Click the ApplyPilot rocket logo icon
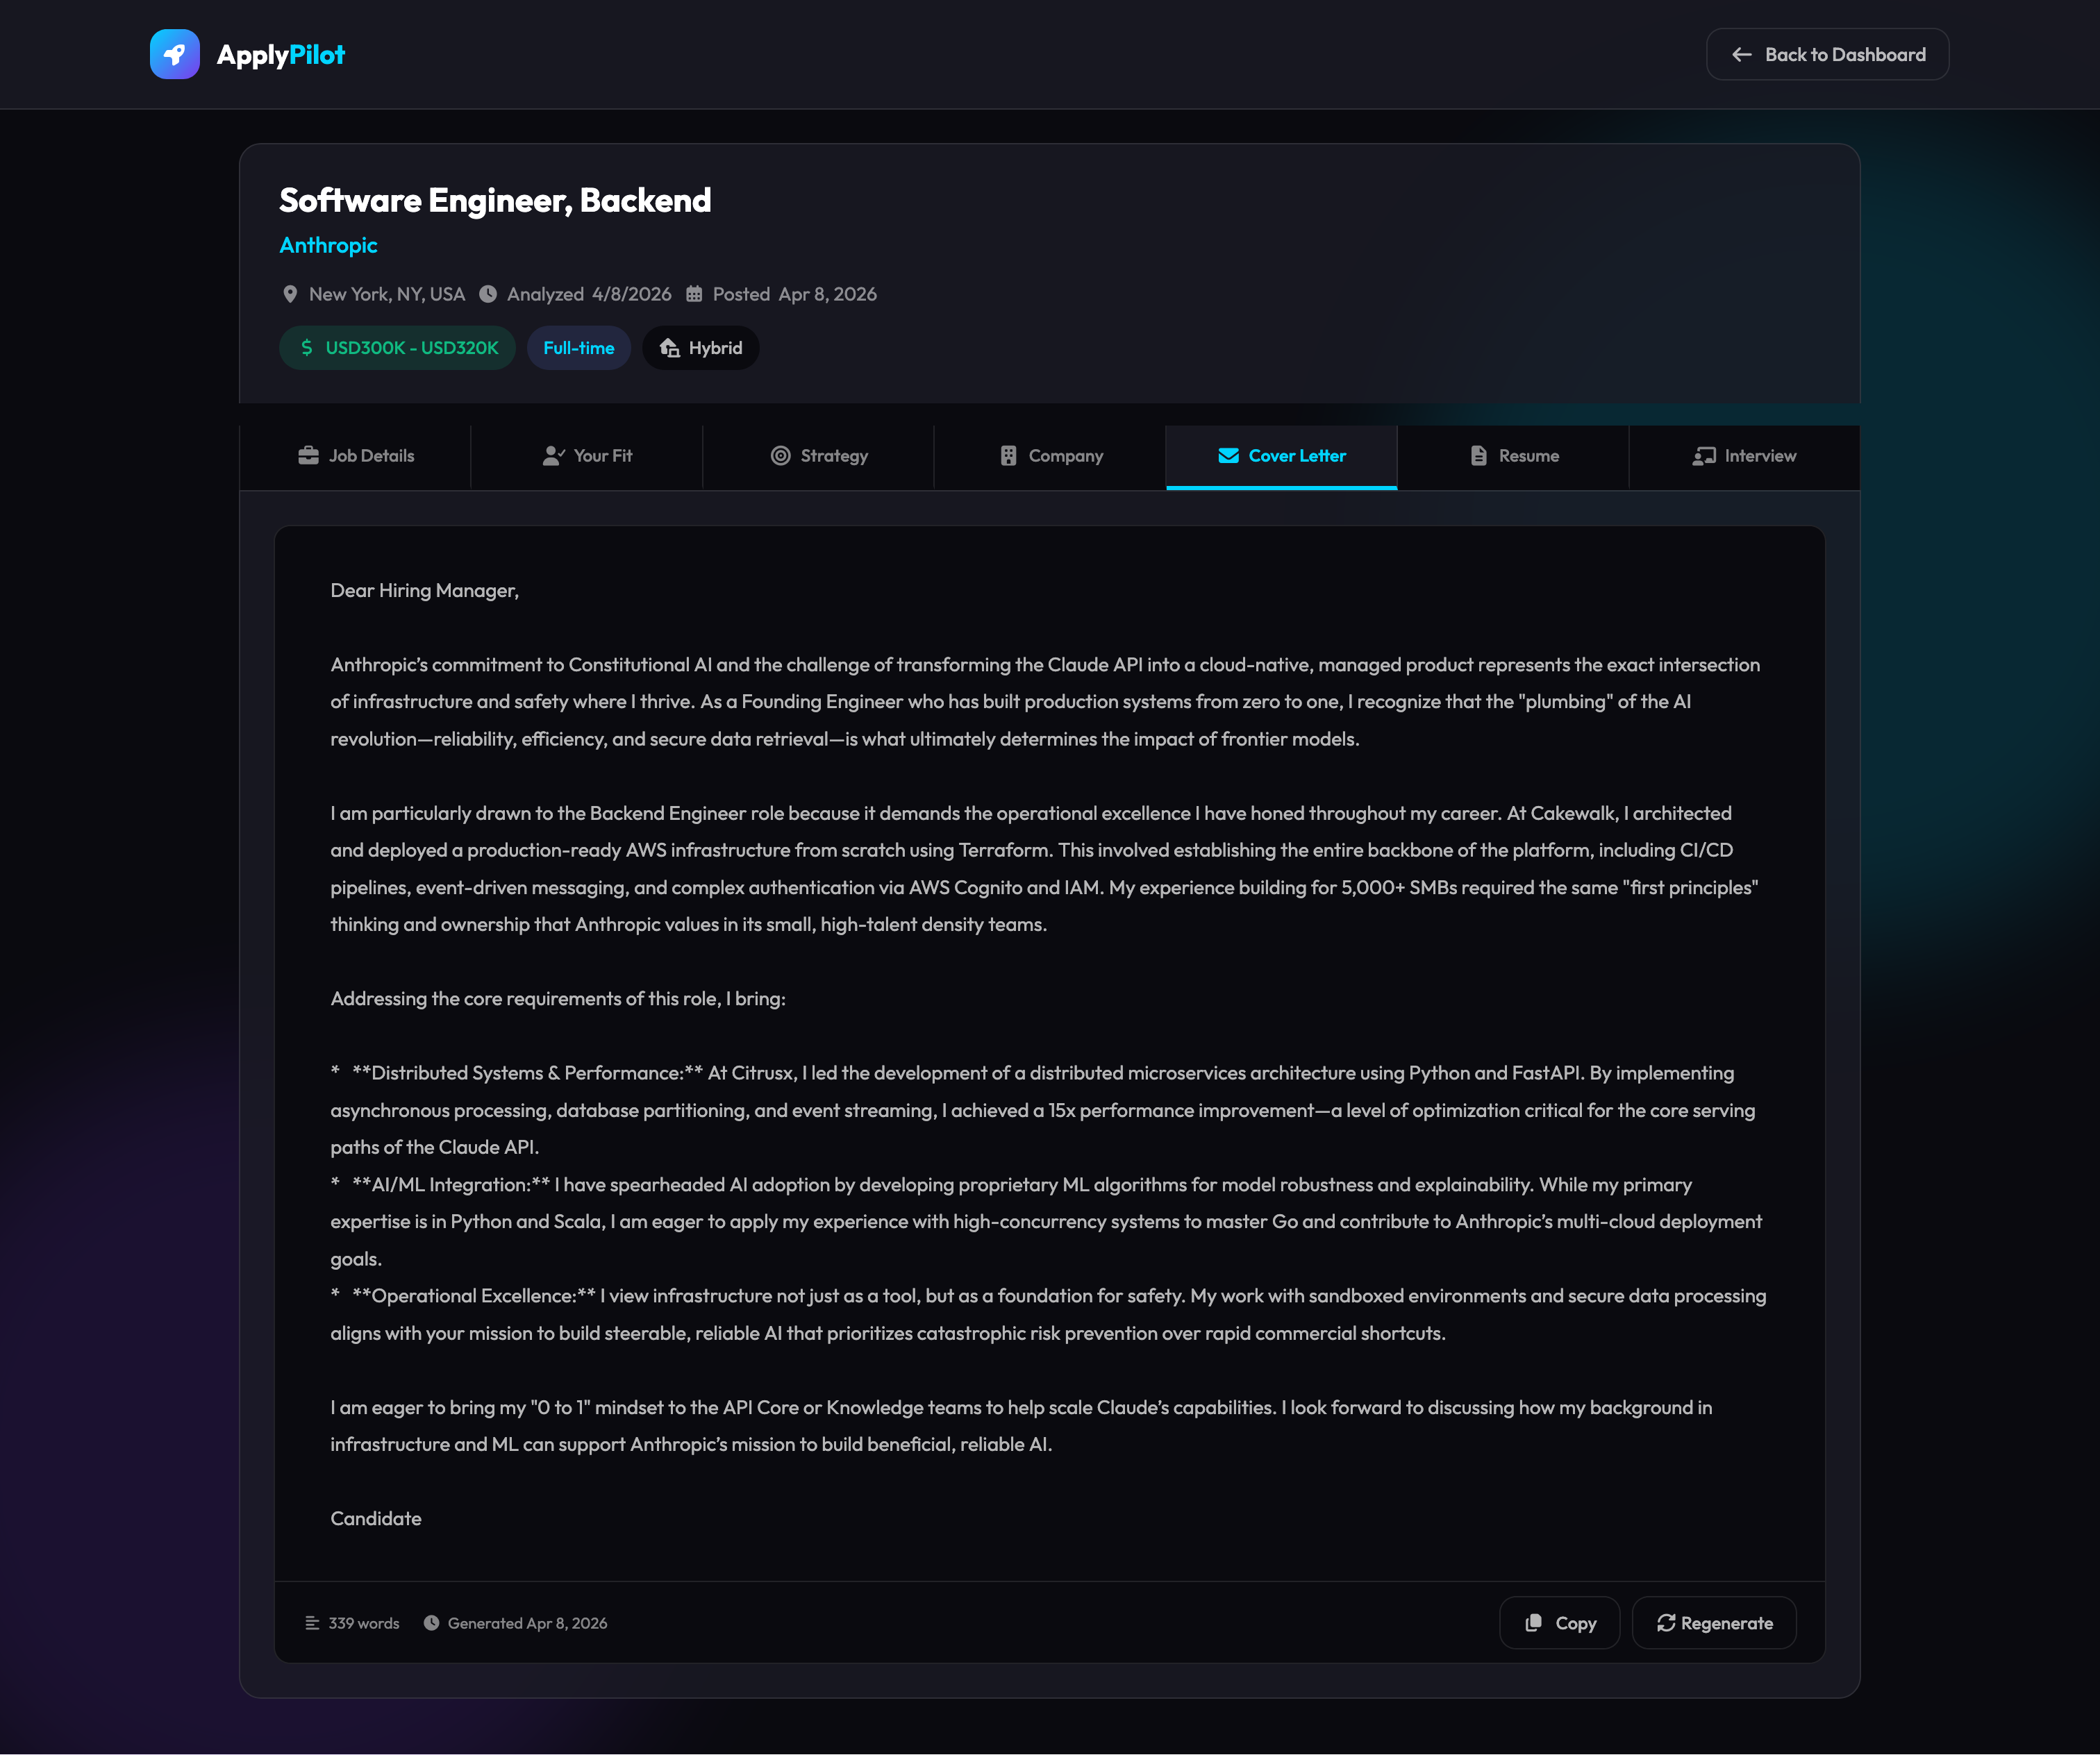Viewport: 2100px width, 1755px height. pyautogui.click(x=174, y=54)
